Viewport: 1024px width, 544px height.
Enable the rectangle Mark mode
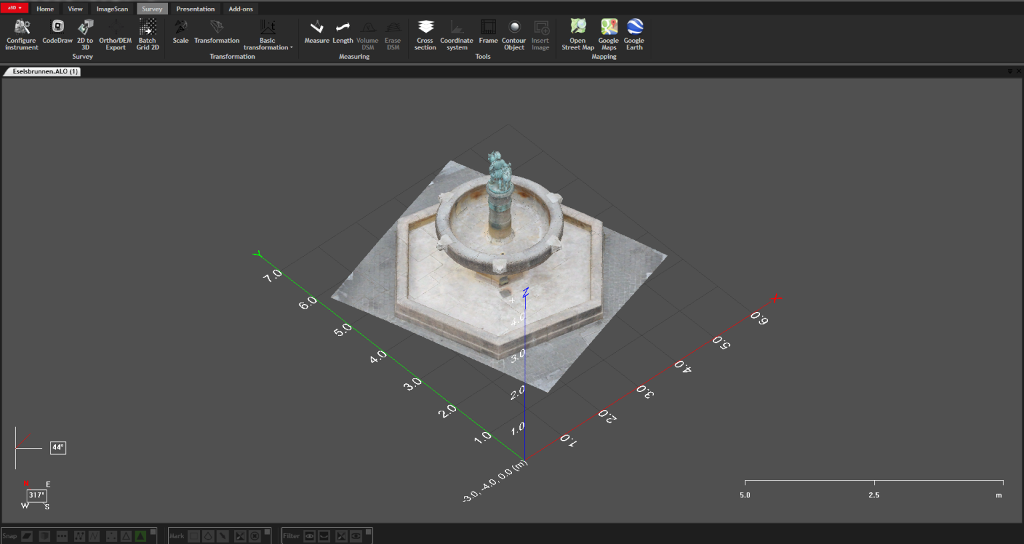click(x=193, y=536)
